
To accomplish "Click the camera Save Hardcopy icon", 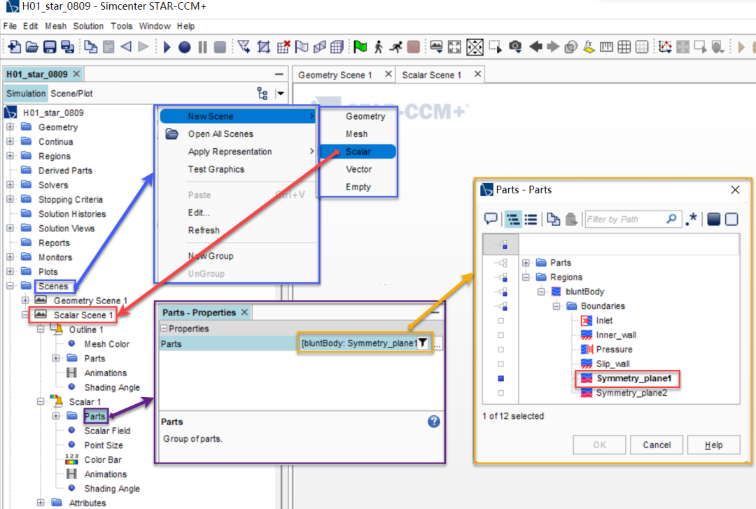I will pos(515,47).
